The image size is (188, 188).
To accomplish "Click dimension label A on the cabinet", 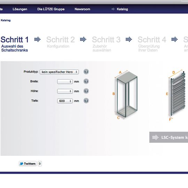I will coord(120,73).
